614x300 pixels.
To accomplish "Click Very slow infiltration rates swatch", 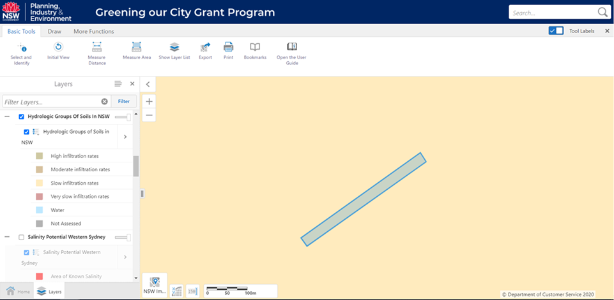I will tap(39, 196).
